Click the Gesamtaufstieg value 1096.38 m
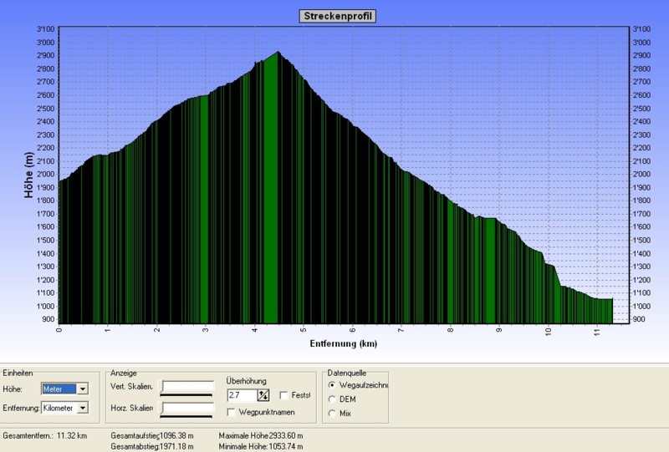 (174, 436)
